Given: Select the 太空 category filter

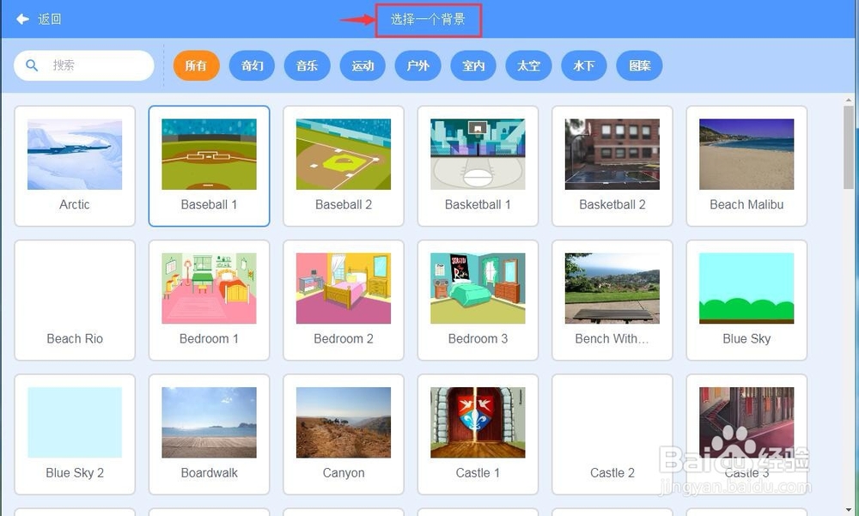Looking at the screenshot, I should [x=528, y=66].
